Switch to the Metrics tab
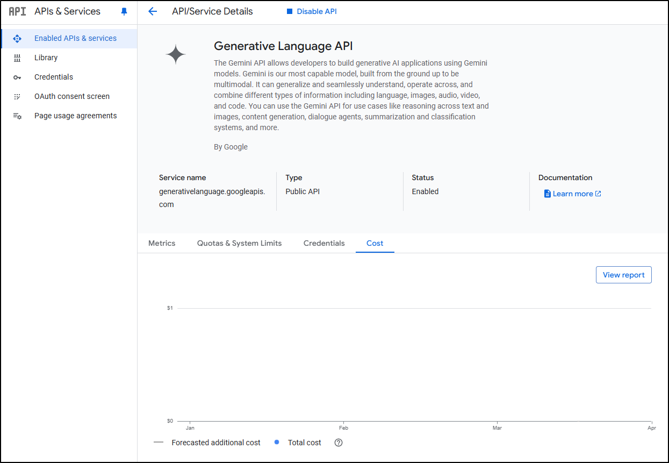This screenshot has width=669, height=463. click(x=162, y=243)
